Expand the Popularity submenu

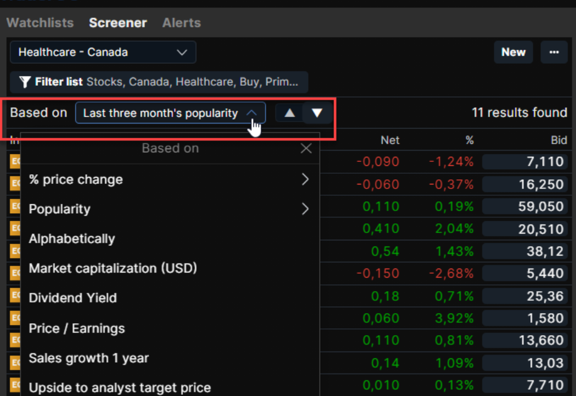coord(305,209)
